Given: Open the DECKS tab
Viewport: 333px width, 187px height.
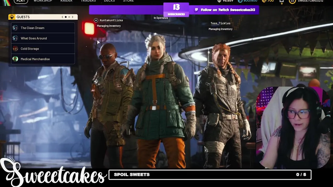Looking at the screenshot, I should 109,1.
